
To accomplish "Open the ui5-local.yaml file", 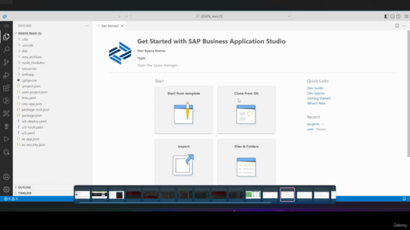I will [32, 127].
